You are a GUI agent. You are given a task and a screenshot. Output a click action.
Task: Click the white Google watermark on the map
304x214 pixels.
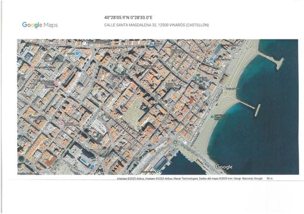coord(224,167)
